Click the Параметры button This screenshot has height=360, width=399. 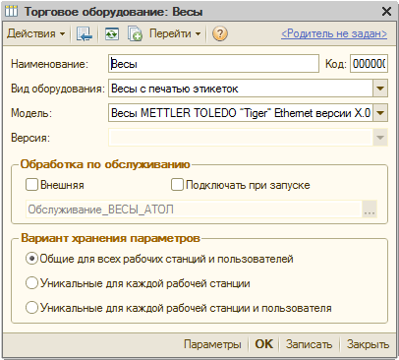point(212,344)
